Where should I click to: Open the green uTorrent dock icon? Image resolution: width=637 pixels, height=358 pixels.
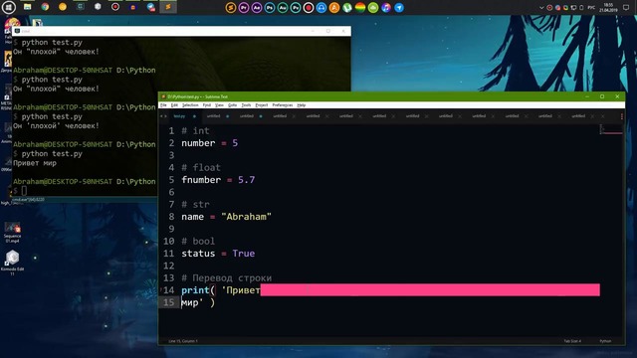tap(347, 7)
